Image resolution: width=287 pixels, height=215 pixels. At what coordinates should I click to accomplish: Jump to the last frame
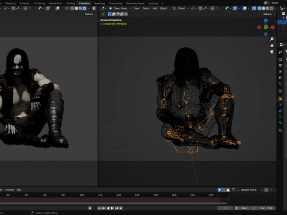121,208
